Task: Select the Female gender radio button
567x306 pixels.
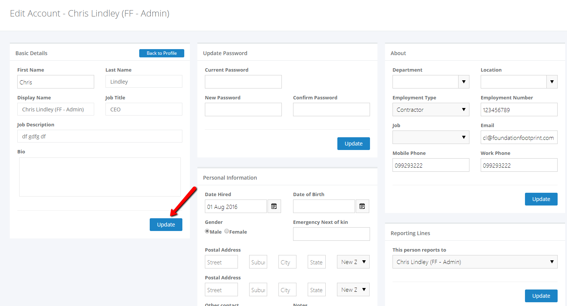Action: click(x=227, y=231)
